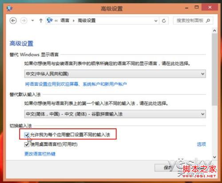Image resolution: width=222 pixels, height=183 pixels.
Task: Refresh the page with the refresh icon
Action: coord(164,21)
